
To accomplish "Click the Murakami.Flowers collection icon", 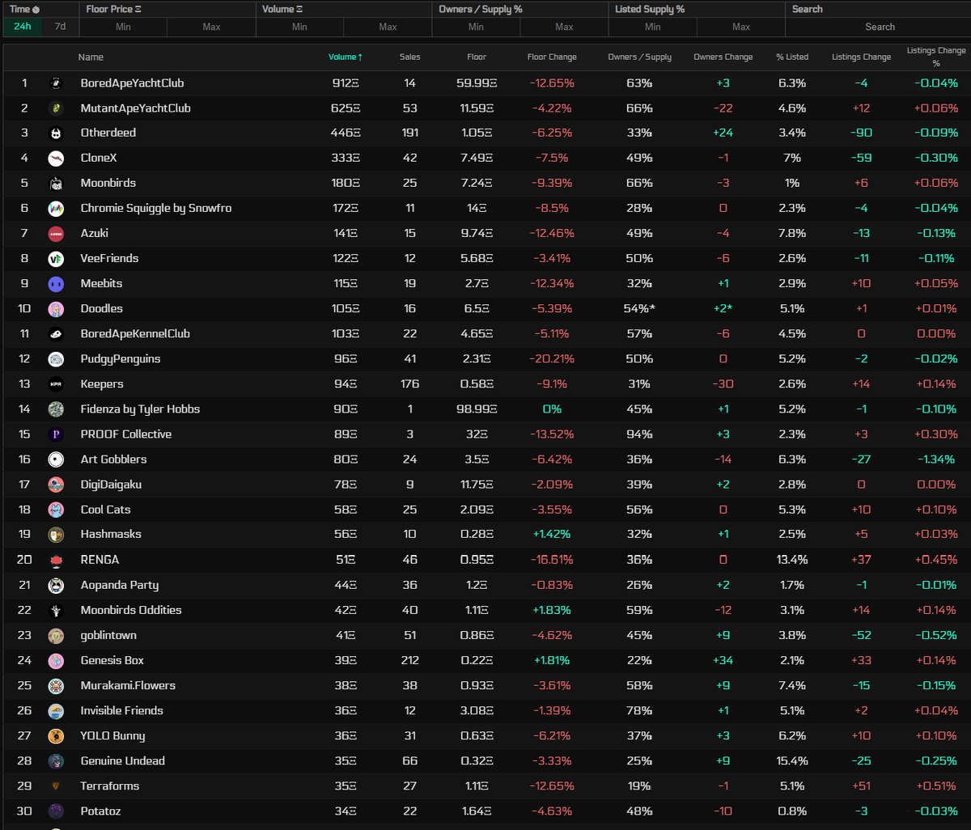I will tap(56, 685).
